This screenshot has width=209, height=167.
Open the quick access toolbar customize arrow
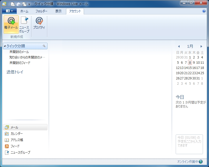coord(29,4)
